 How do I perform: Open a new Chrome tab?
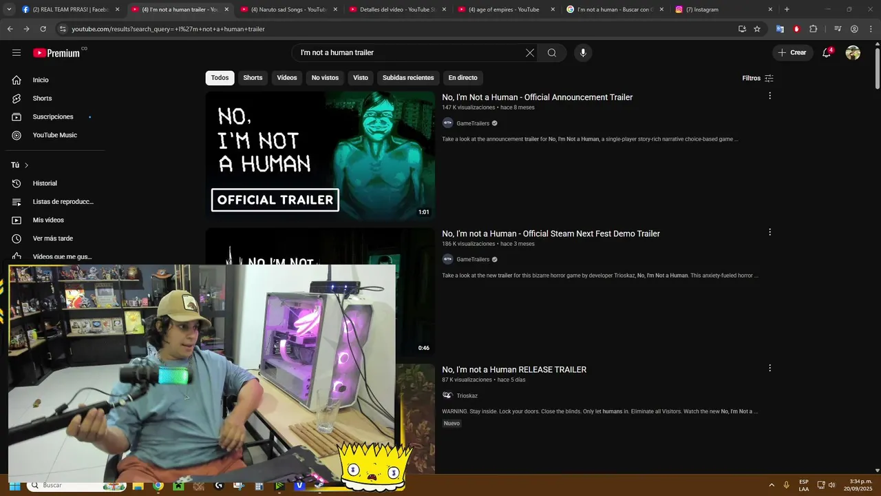787,10
